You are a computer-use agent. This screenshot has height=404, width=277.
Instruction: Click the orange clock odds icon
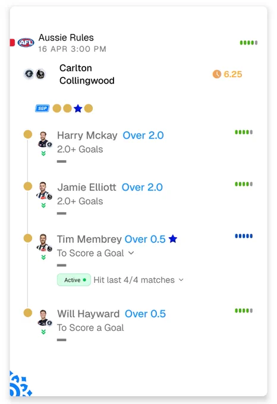217,74
